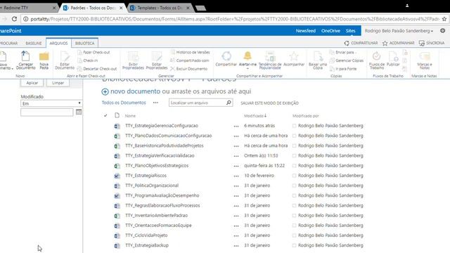Click Check-in in the ribbon
This screenshot has width=450, height=253.
[88, 60]
